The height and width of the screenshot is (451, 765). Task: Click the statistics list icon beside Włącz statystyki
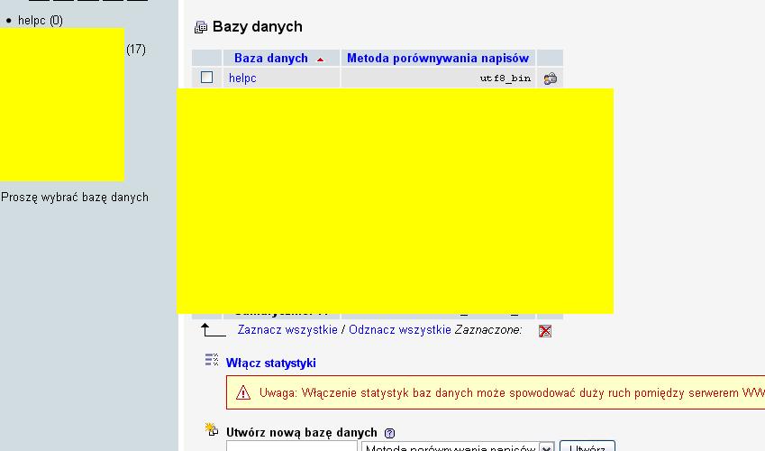pyautogui.click(x=212, y=360)
